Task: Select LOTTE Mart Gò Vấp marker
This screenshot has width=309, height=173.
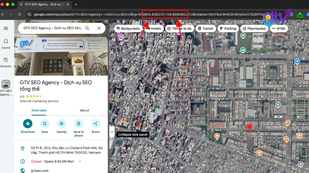Action: (x=297, y=61)
